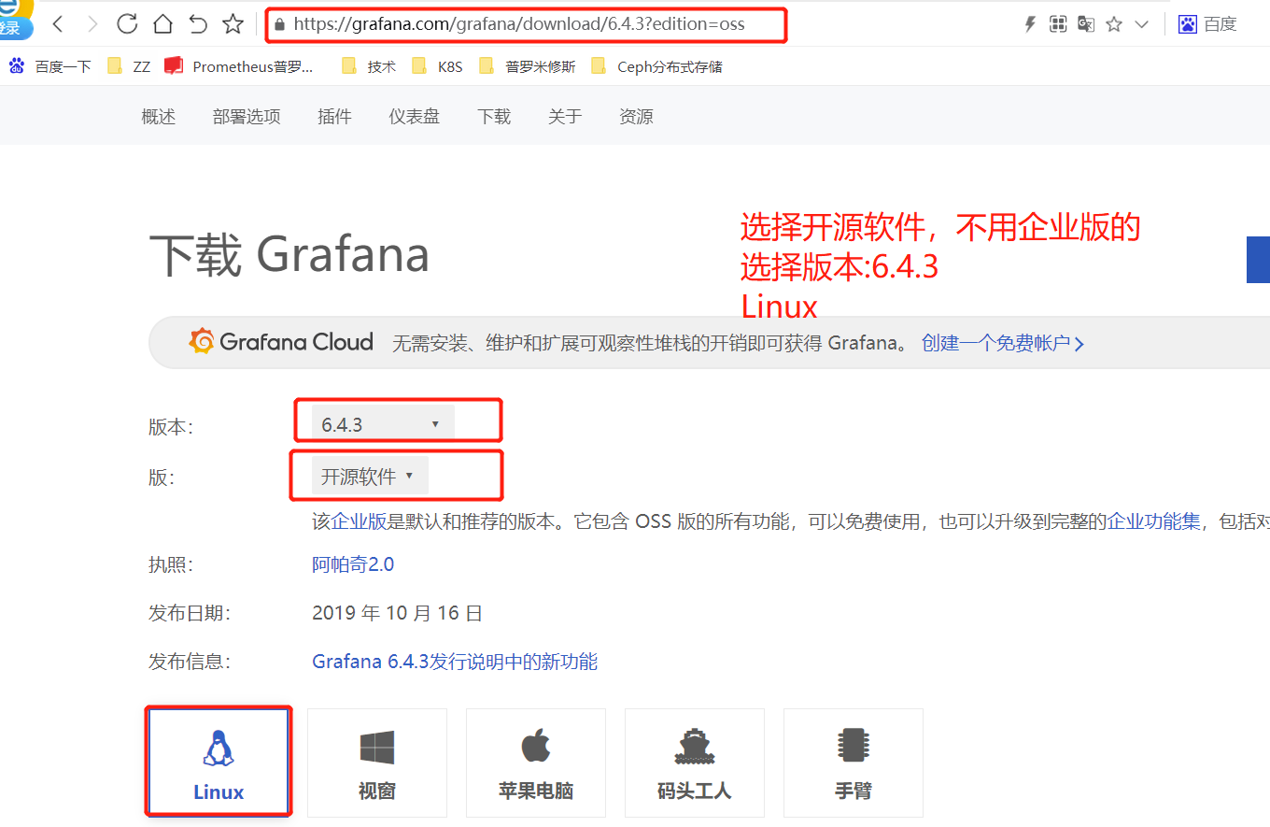Click the favorites star icon near translate
Screen dimensions: 1270x827
point(1113,24)
